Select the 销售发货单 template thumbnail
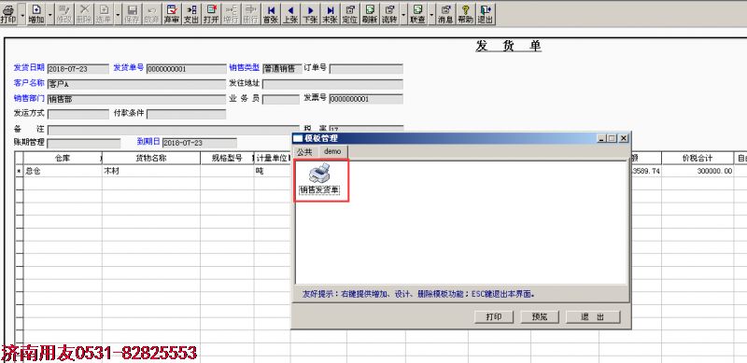Image resolution: width=747 pixels, height=363 pixels. click(320, 179)
